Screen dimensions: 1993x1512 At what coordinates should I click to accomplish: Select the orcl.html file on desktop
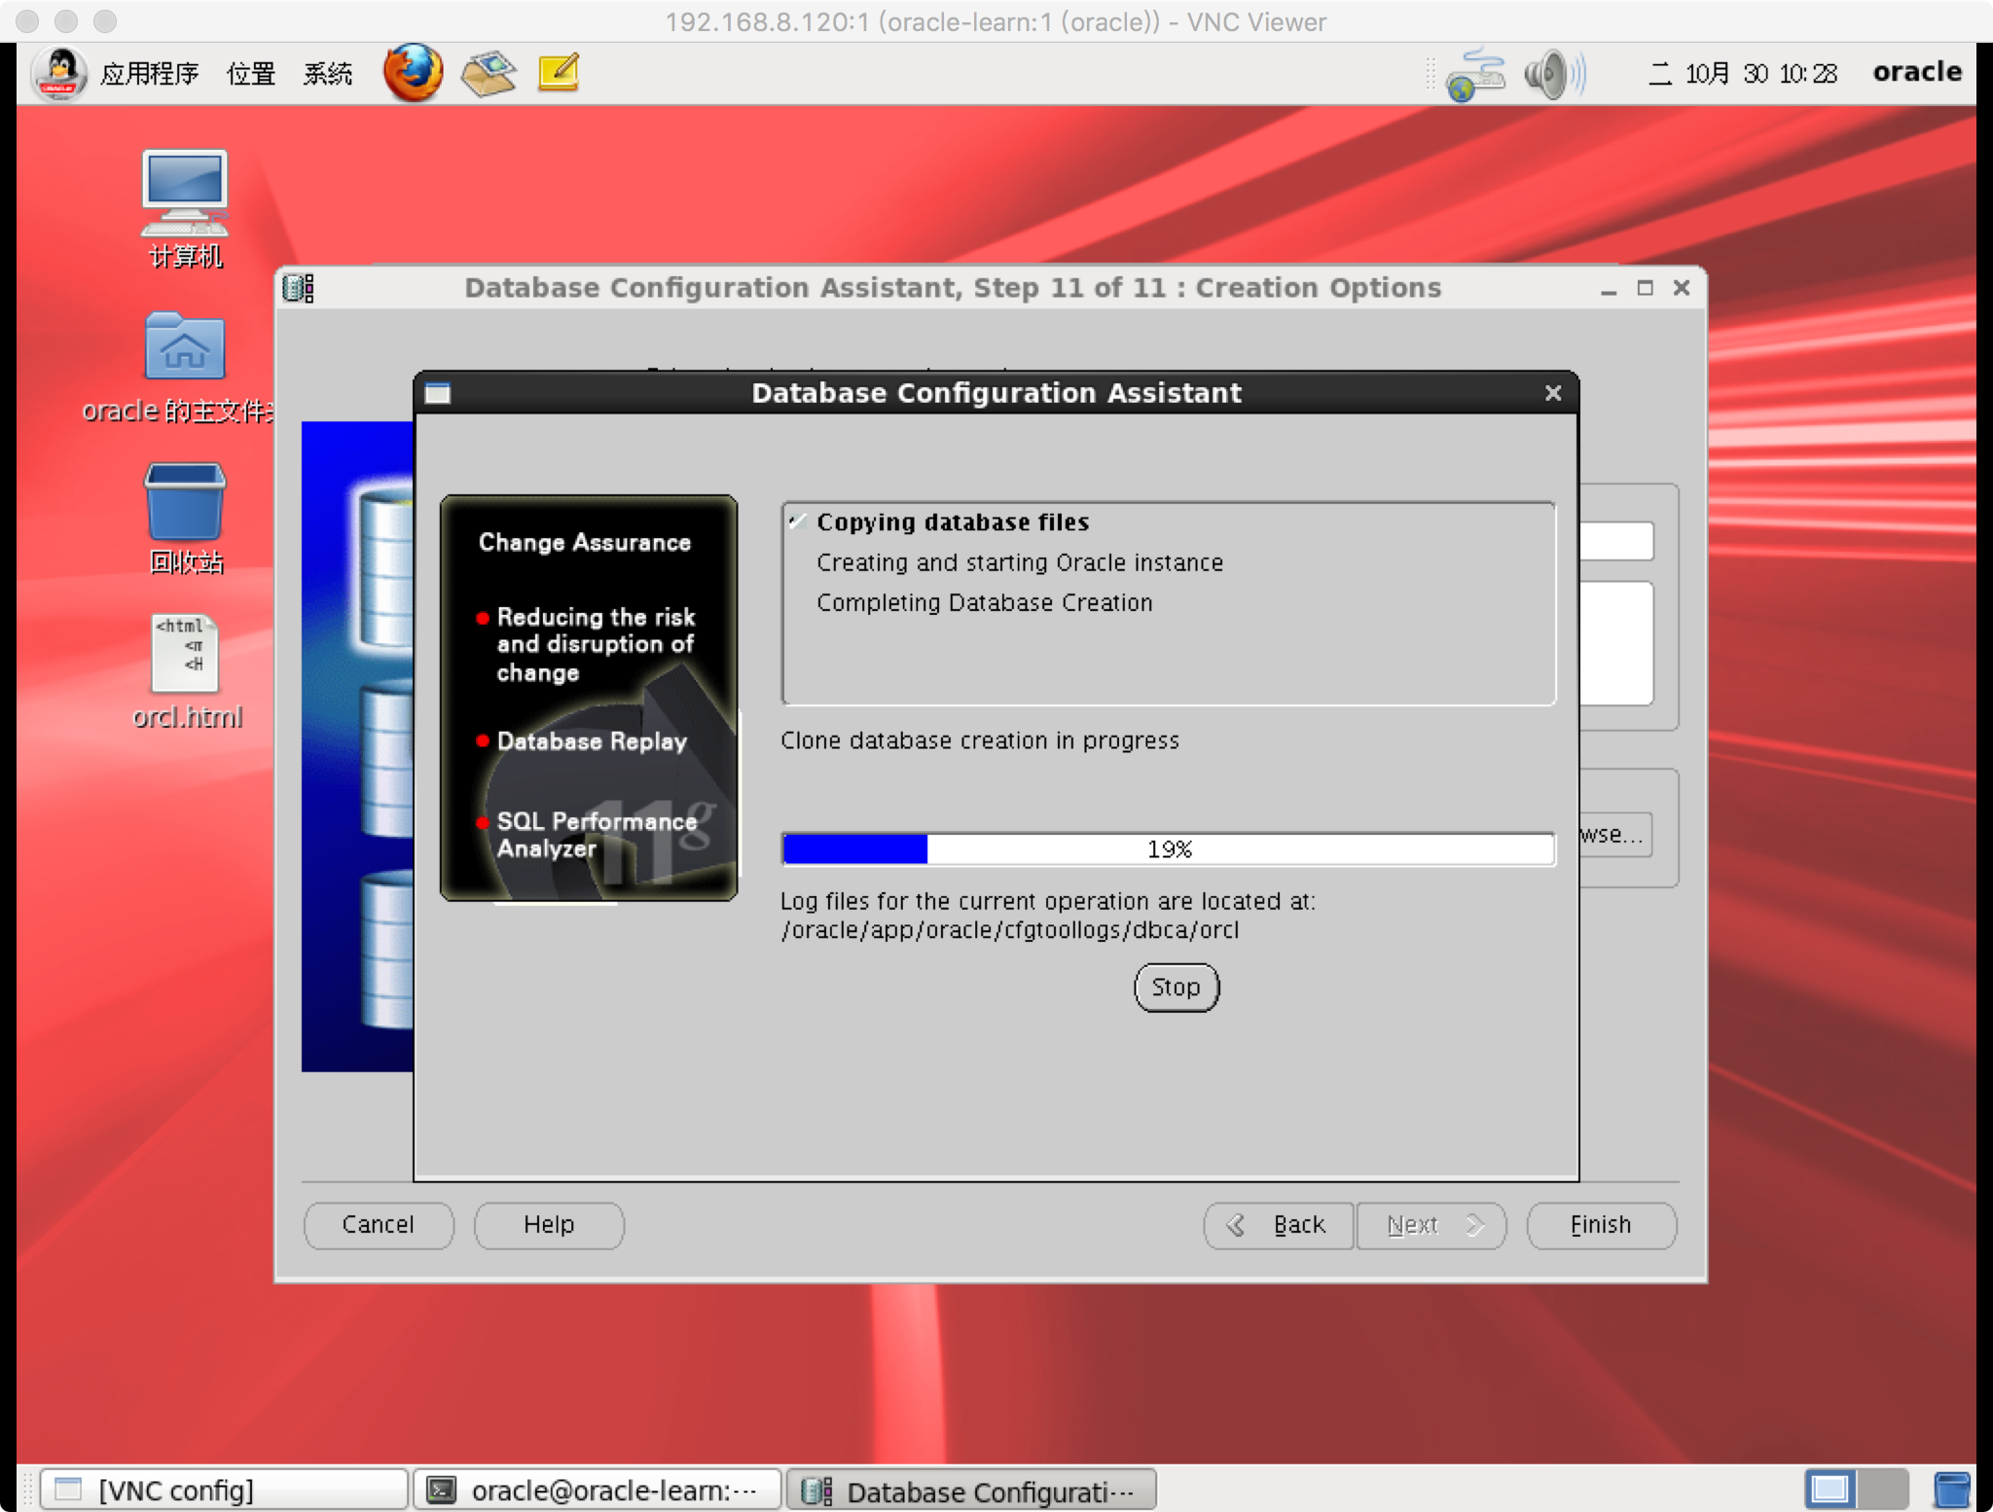click(187, 671)
